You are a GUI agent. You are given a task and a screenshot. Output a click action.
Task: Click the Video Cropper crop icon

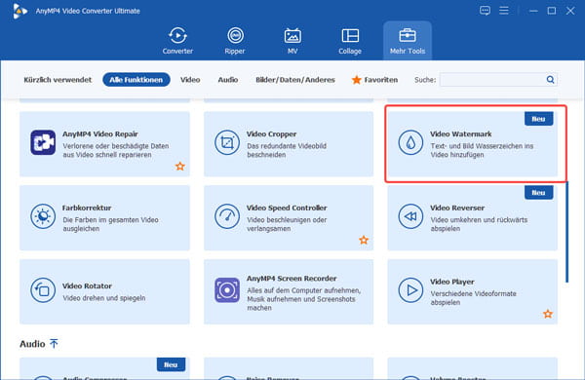coord(227,142)
